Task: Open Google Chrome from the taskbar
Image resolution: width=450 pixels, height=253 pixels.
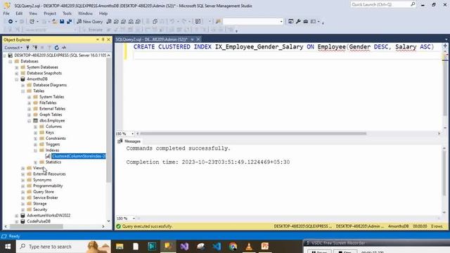Action: [x=233, y=246]
